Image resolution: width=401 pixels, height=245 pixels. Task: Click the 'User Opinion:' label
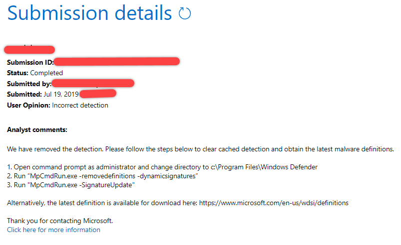pos(28,105)
